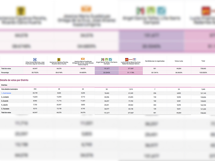The width and height of the screenshot is (215, 161).
Task: Click the blurred enlarged yellow PRD logo
Action: pyautogui.click(x=21, y=11)
